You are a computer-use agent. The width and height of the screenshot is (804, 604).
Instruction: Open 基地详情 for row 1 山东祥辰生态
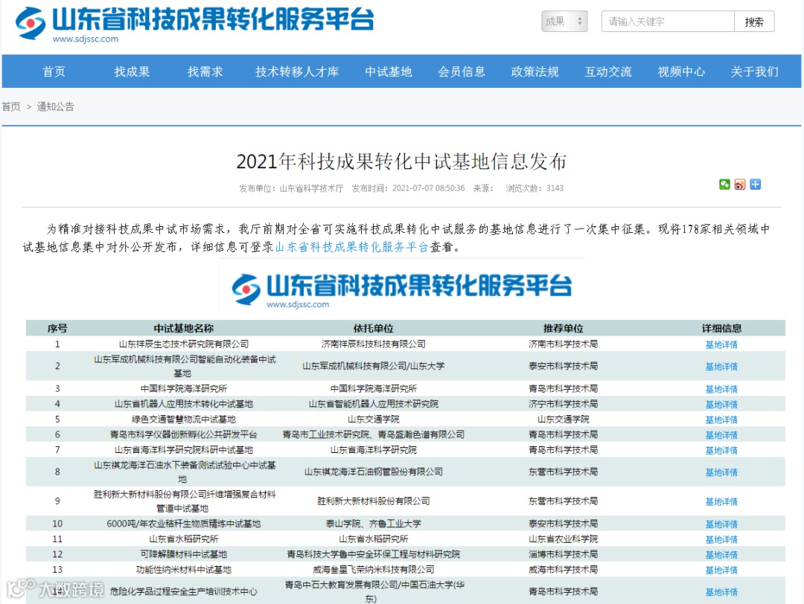tap(721, 345)
